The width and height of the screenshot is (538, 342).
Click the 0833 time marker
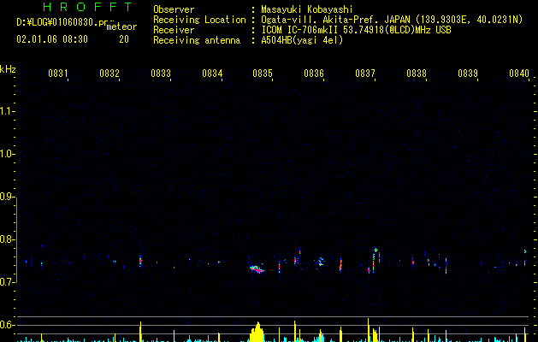tap(161, 73)
